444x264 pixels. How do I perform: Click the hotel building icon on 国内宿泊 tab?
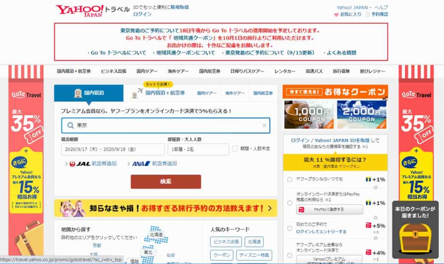(x=78, y=93)
